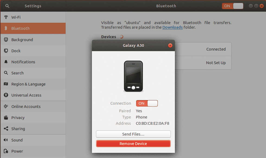Image resolution: width=266 pixels, height=158 pixels.
Task: Click the Galaxy A30 phone image
Action: [x=133, y=76]
